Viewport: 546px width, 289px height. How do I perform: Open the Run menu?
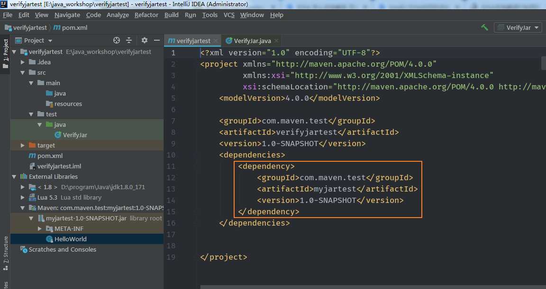click(x=190, y=15)
